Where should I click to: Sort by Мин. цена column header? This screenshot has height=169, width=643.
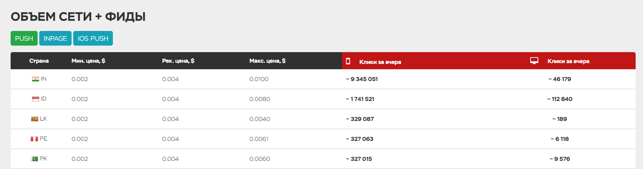point(88,61)
